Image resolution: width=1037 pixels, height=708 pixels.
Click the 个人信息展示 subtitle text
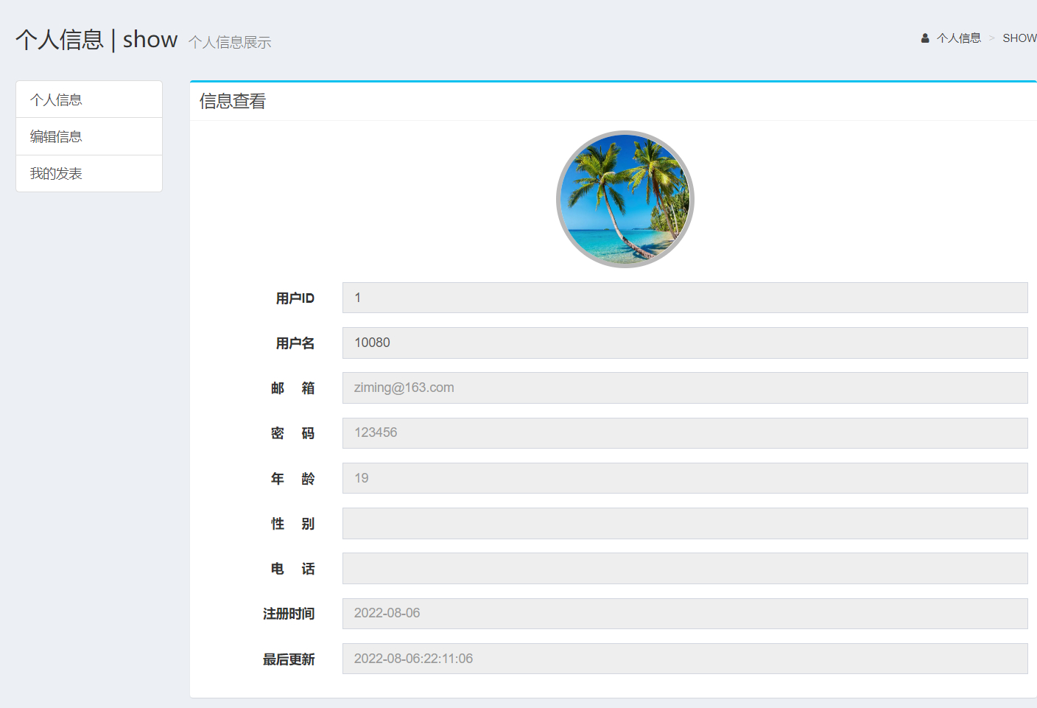230,43
